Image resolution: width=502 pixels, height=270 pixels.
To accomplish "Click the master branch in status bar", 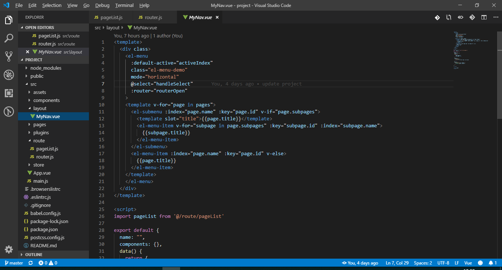I will (14, 263).
